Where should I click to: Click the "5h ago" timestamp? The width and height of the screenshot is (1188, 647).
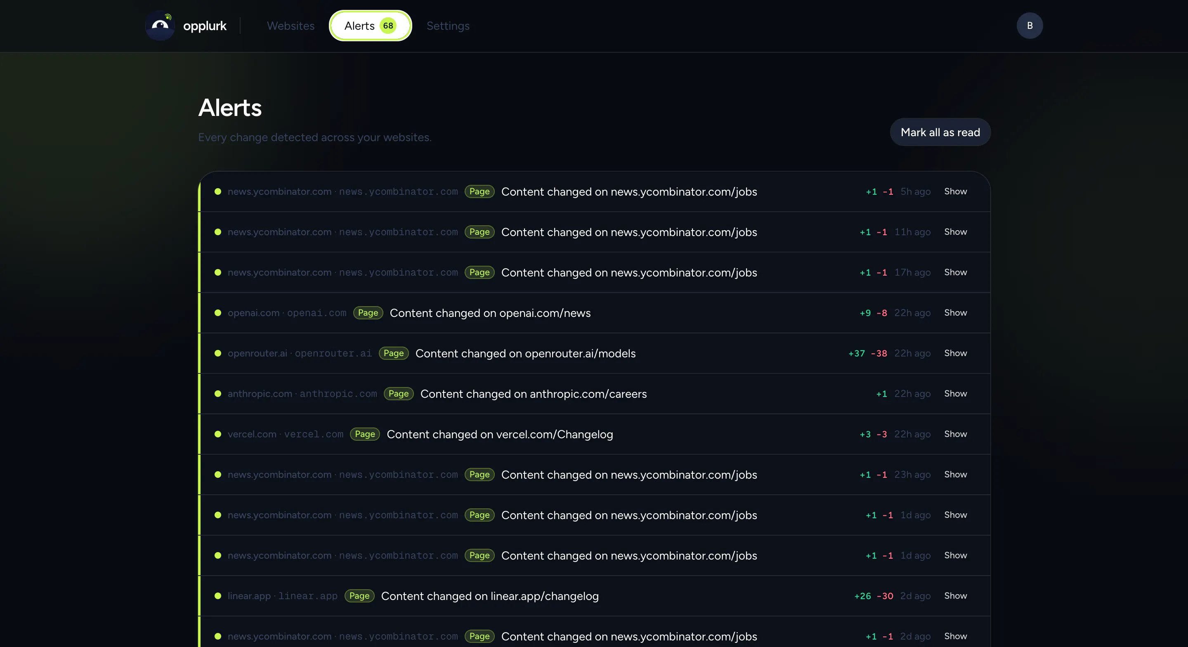(915, 191)
